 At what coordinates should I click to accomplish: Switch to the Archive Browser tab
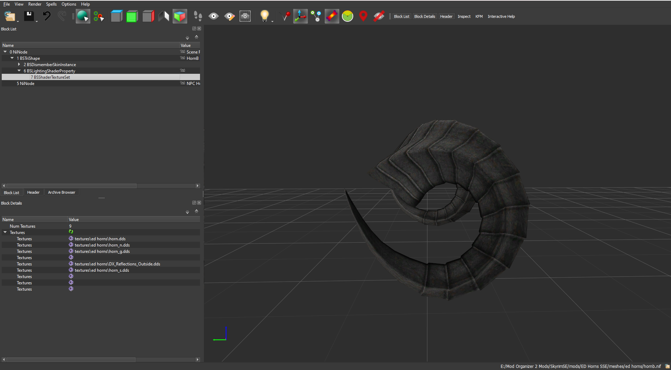click(x=62, y=192)
